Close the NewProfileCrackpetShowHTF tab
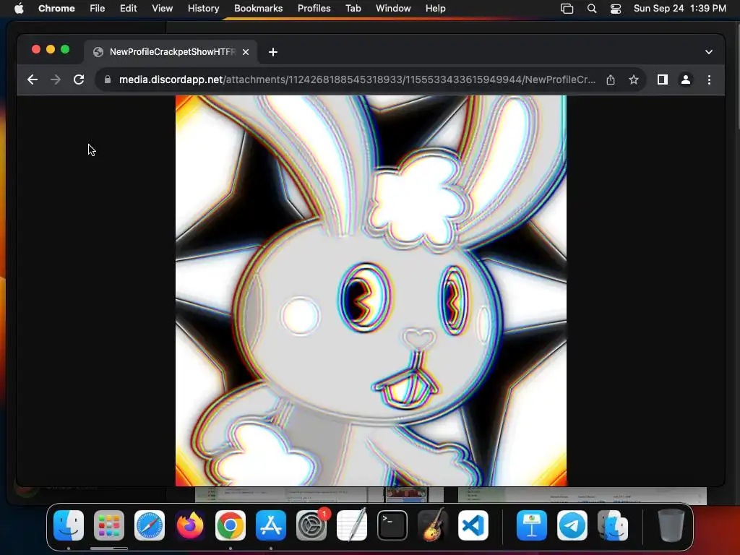 click(x=246, y=52)
